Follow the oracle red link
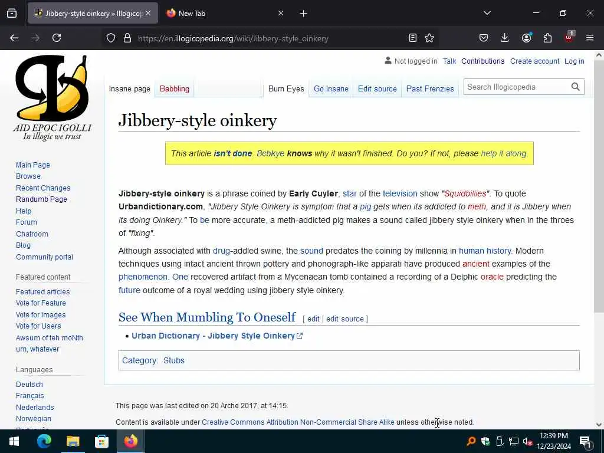Image resolution: width=604 pixels, height=453 pixels. click(x=492, y=277)
